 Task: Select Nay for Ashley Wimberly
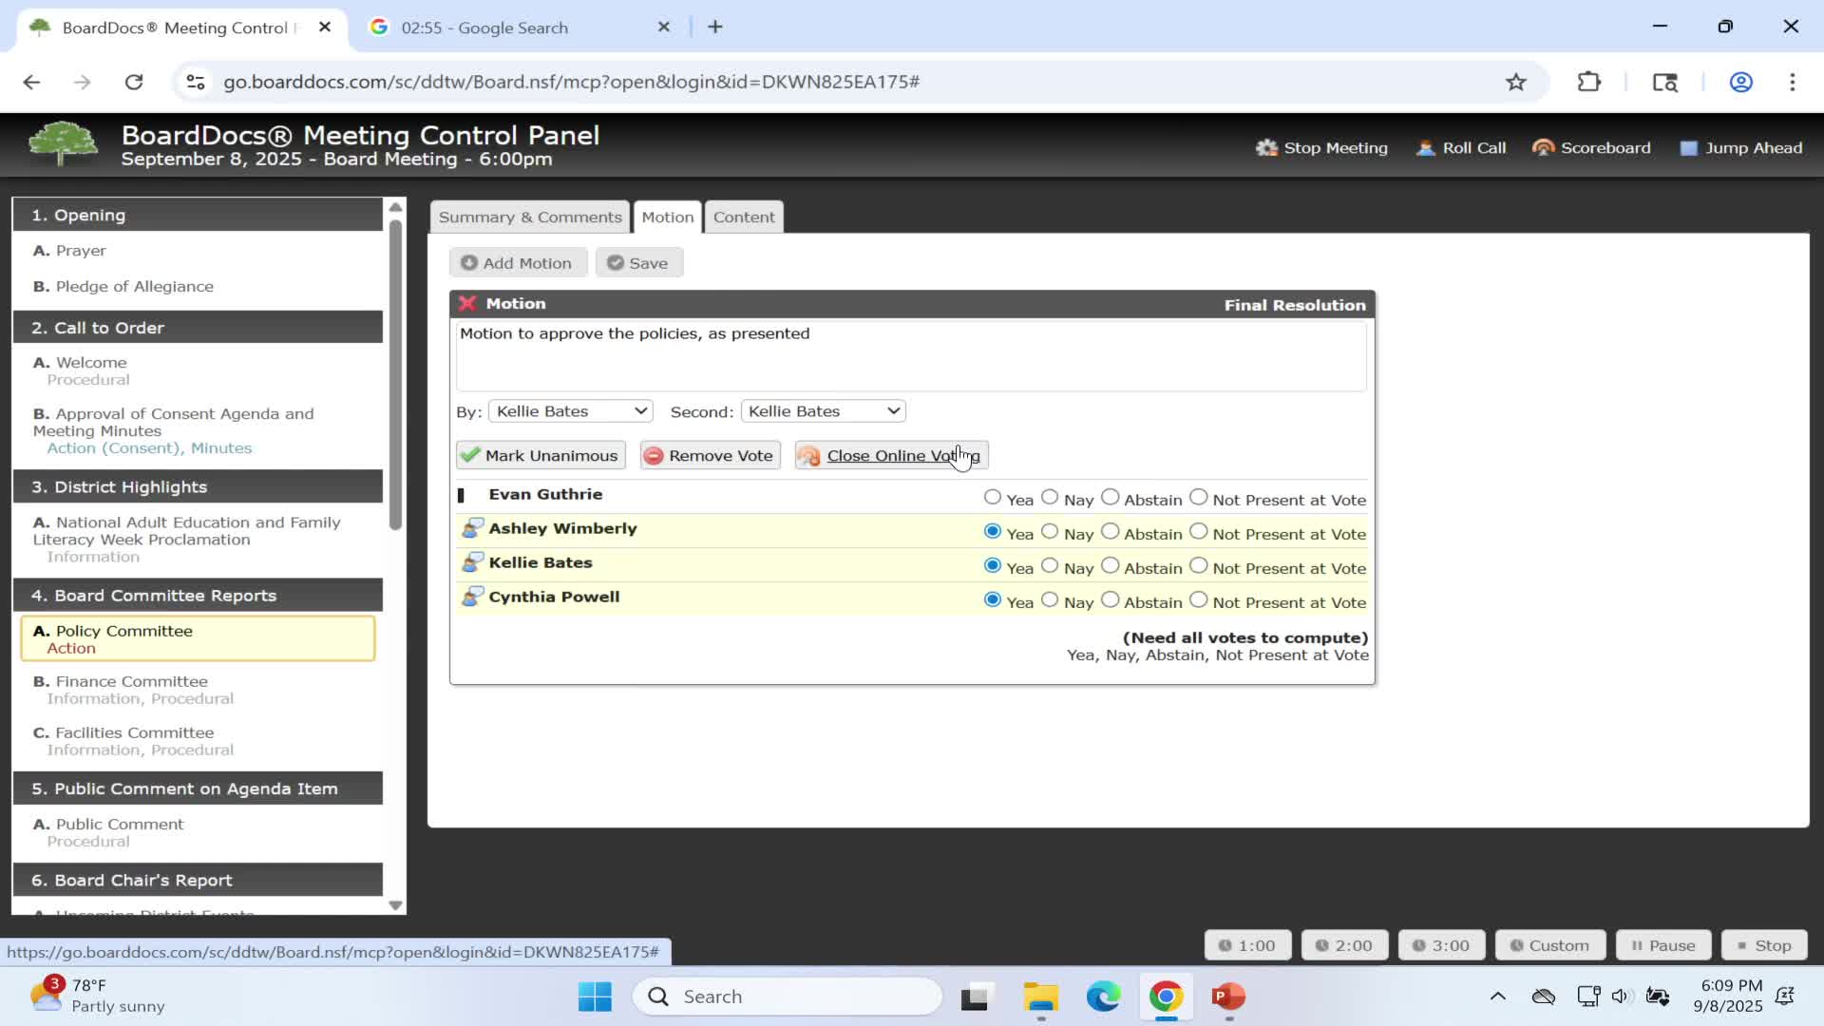1049,531
